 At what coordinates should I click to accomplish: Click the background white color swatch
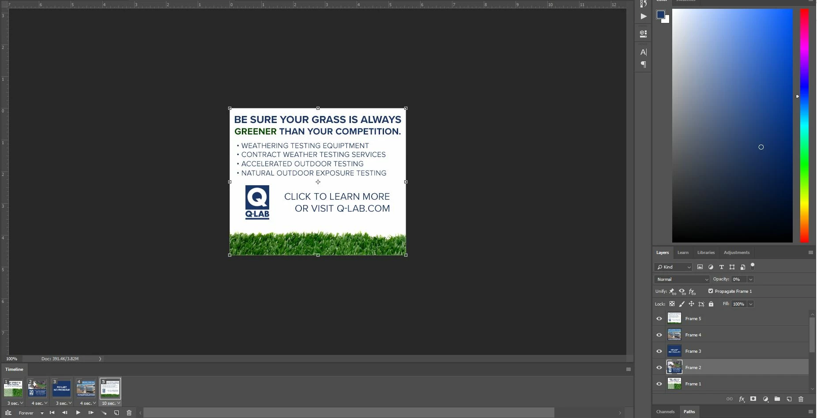pyautogui.click(x=667, y=20)
